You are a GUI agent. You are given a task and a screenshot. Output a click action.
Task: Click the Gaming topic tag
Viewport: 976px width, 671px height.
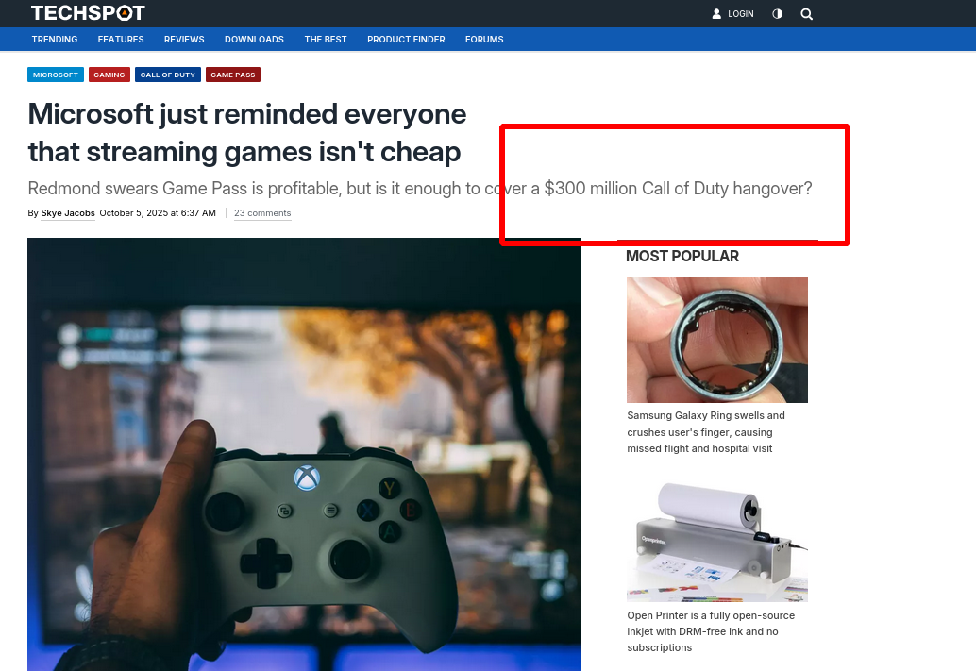(x=109, y=75)
